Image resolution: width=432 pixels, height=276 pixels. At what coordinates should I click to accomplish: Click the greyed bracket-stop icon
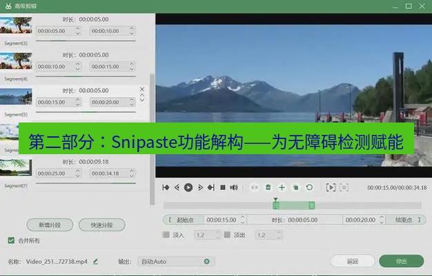[344, 187]
